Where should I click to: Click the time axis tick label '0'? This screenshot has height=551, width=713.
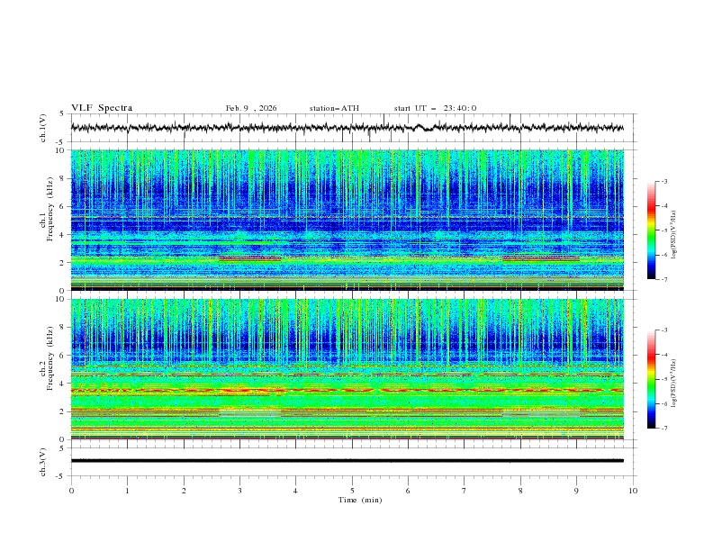(x=71, y=491)
